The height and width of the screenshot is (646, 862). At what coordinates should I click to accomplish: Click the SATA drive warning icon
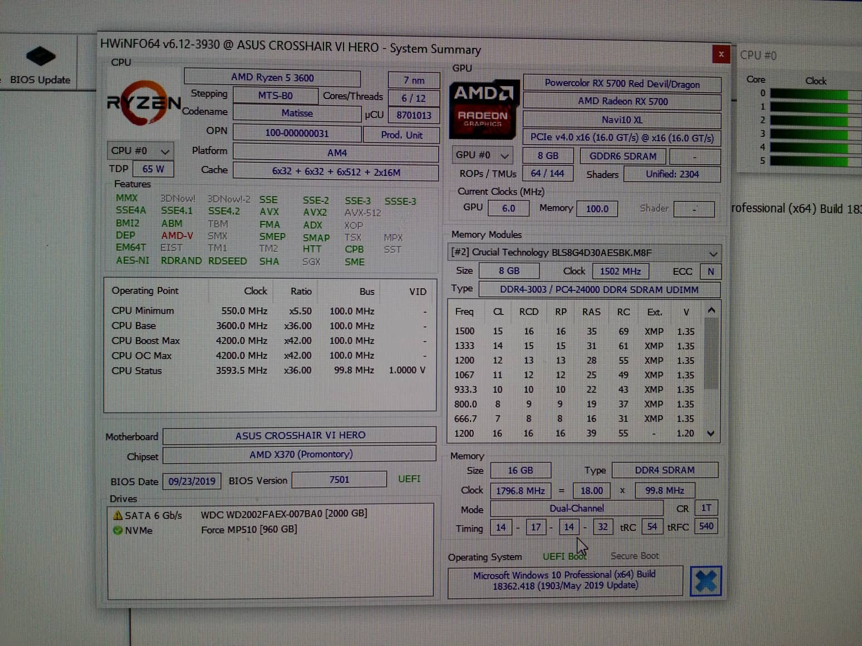[117, 515]
